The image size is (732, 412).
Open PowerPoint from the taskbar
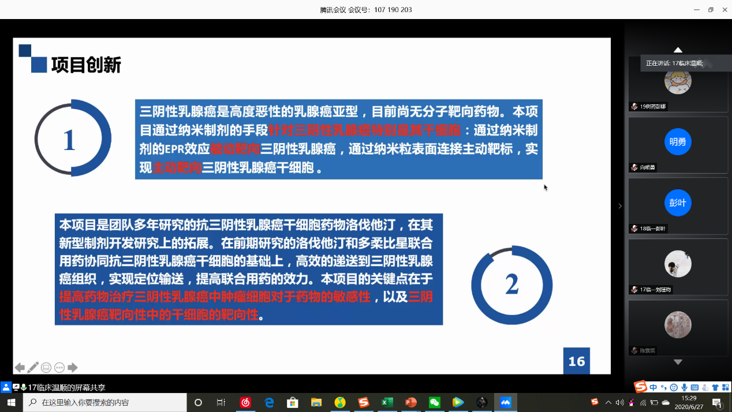(x=410, y=402)
